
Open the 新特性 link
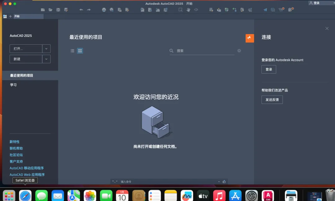pos(15,142)
